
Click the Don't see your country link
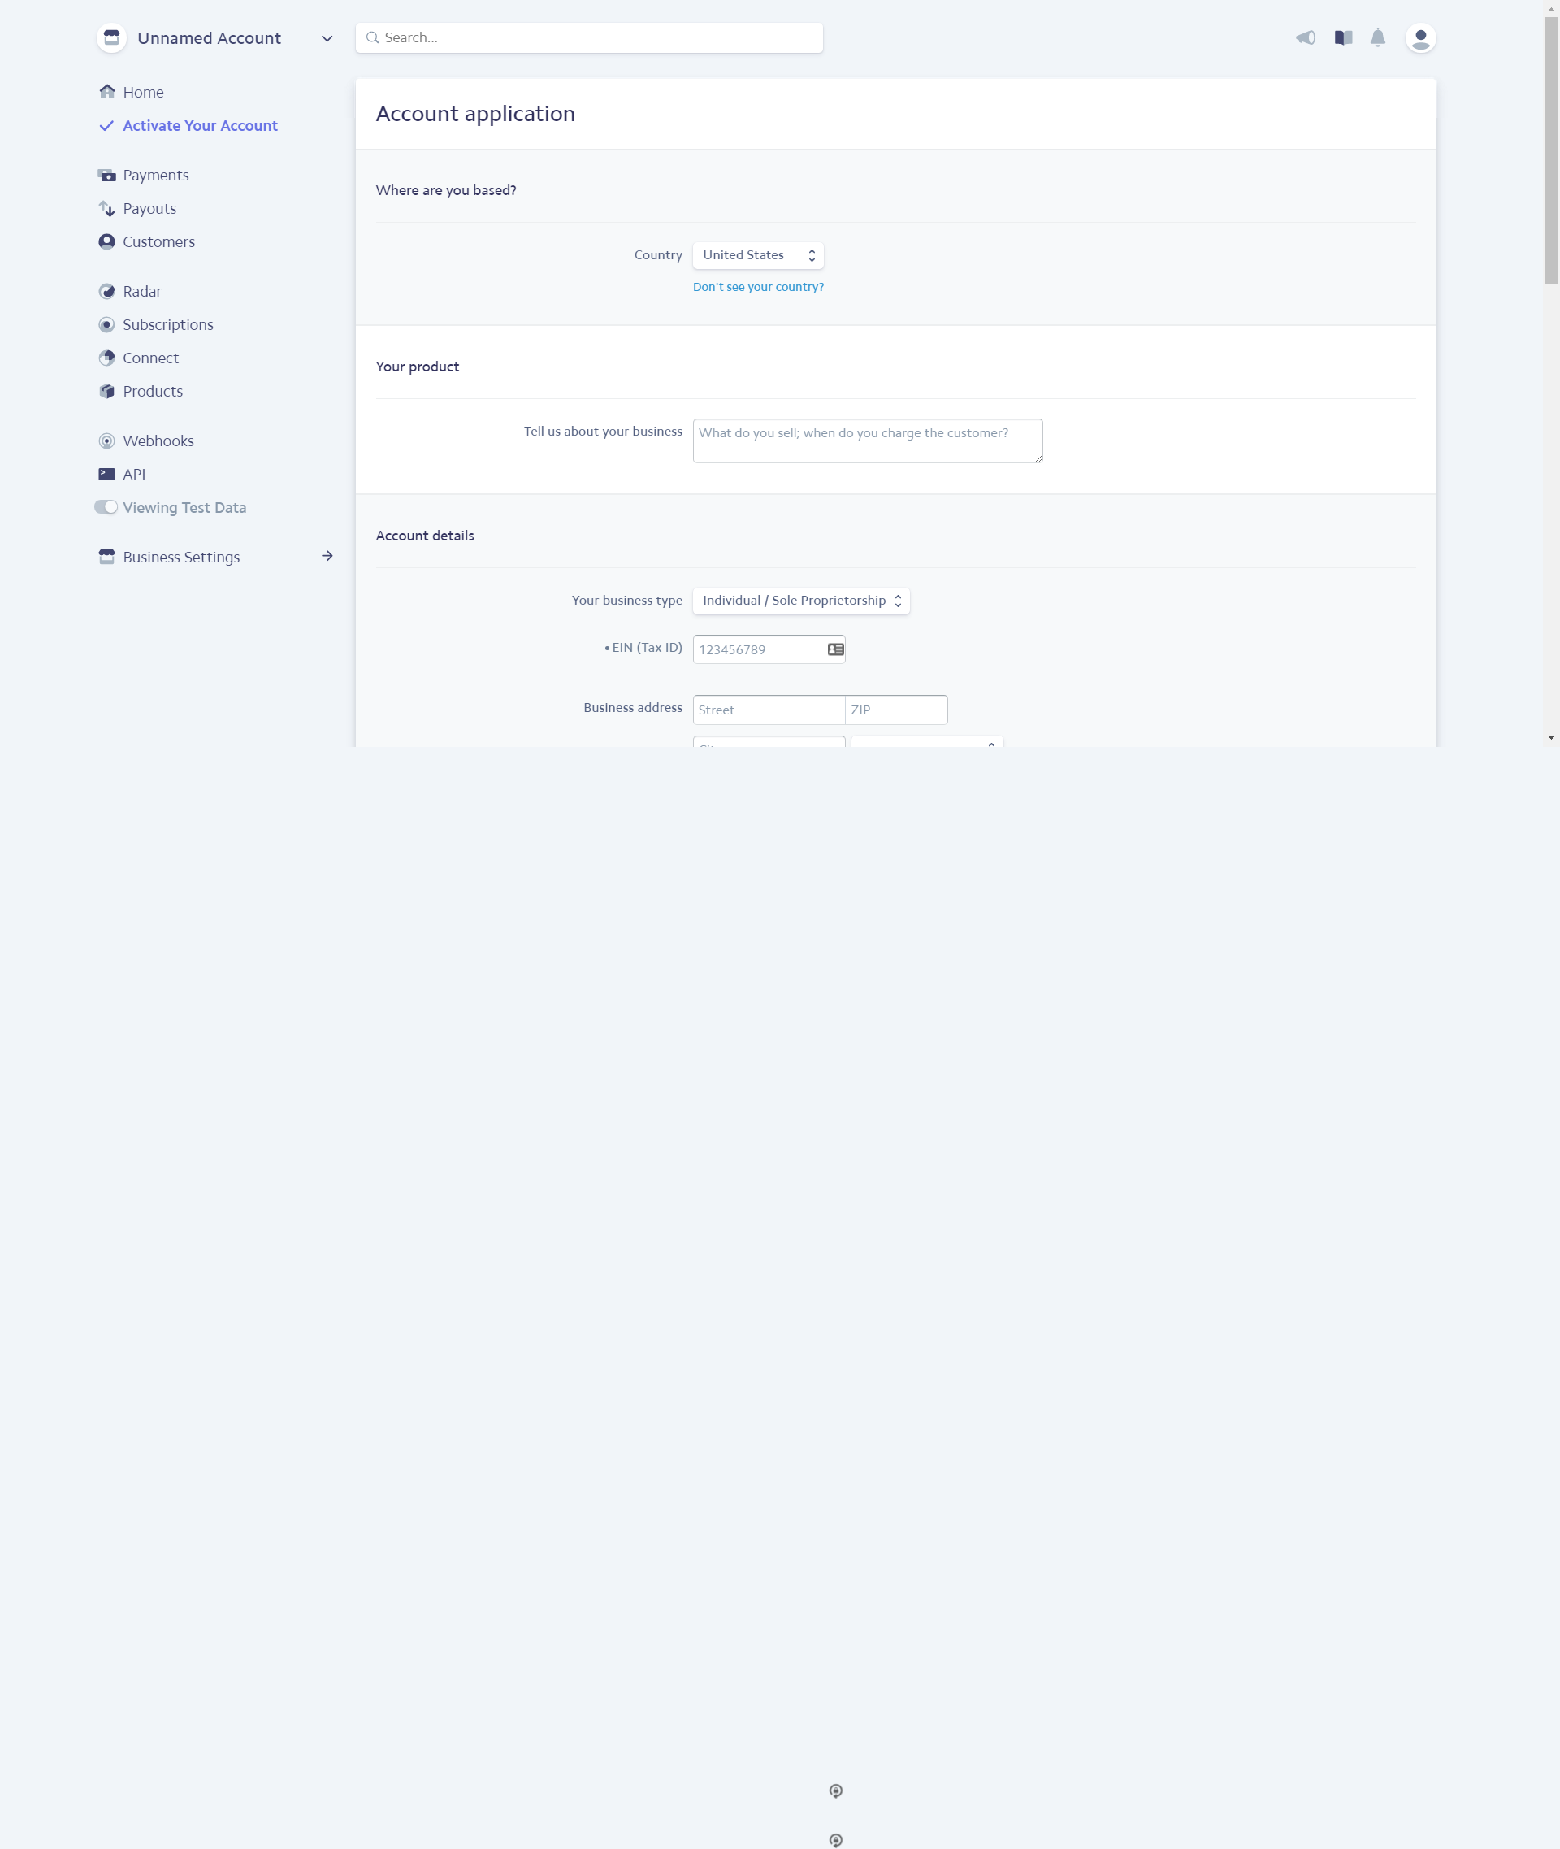[x=758, y=287]
